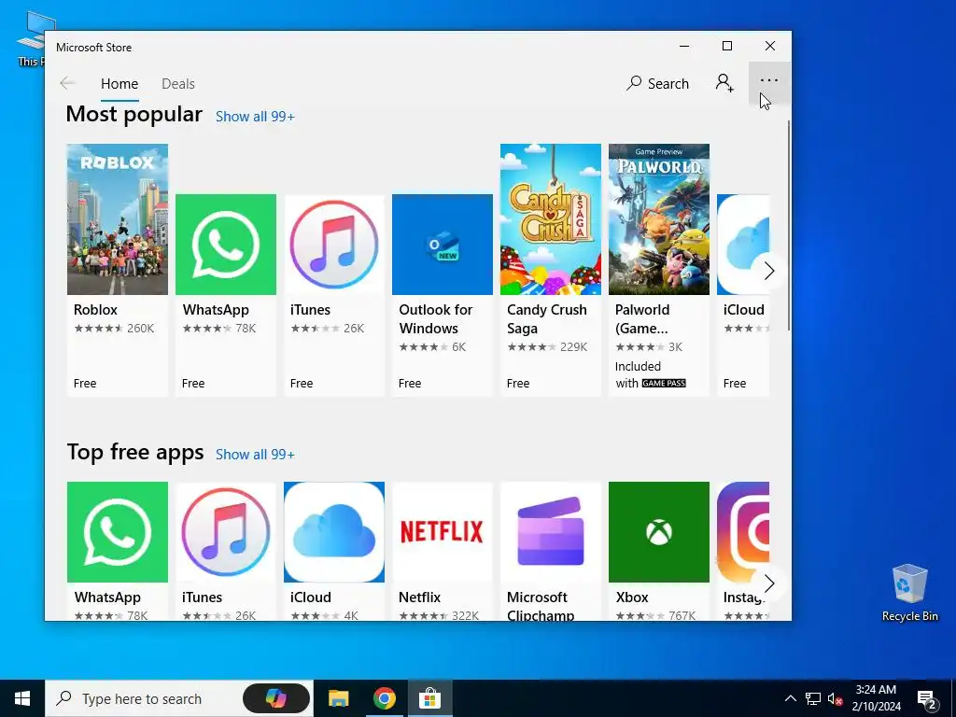
Task: Click Show all 99+ for Top free apps
Action: pyautogui.click(x=255, y=455)
